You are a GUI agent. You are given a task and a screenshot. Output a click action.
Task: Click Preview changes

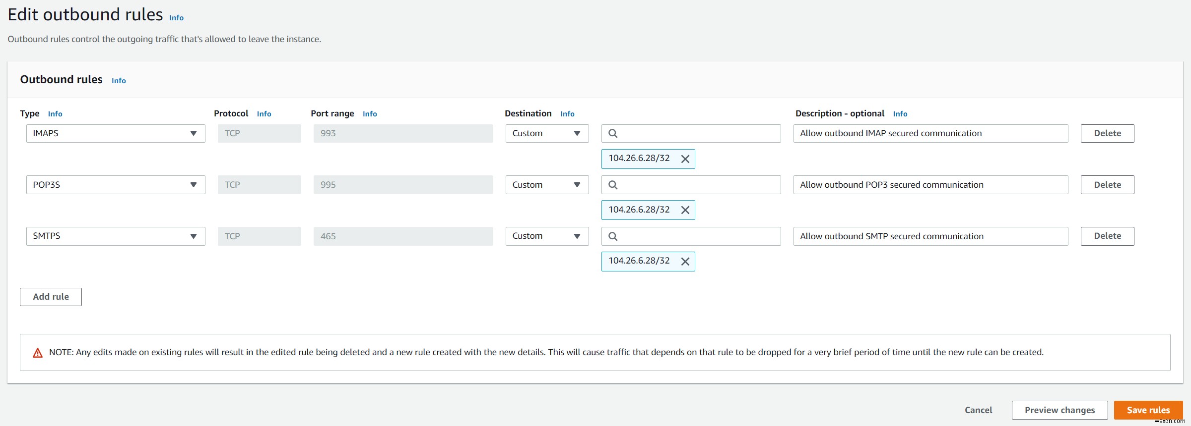point(1059,410)
